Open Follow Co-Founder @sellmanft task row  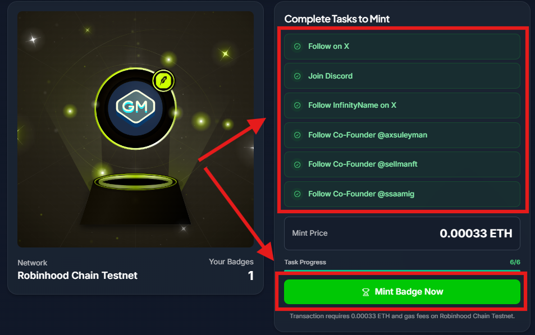click(x=402, y=164)
